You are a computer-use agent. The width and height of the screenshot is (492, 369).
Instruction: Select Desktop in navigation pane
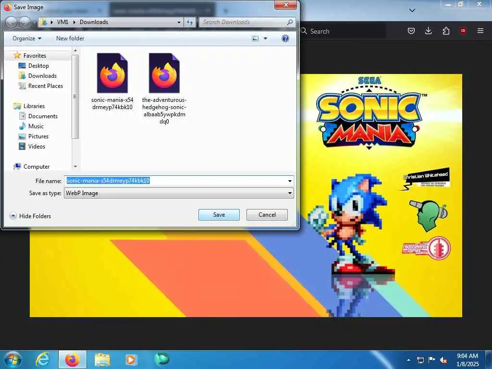38,65
